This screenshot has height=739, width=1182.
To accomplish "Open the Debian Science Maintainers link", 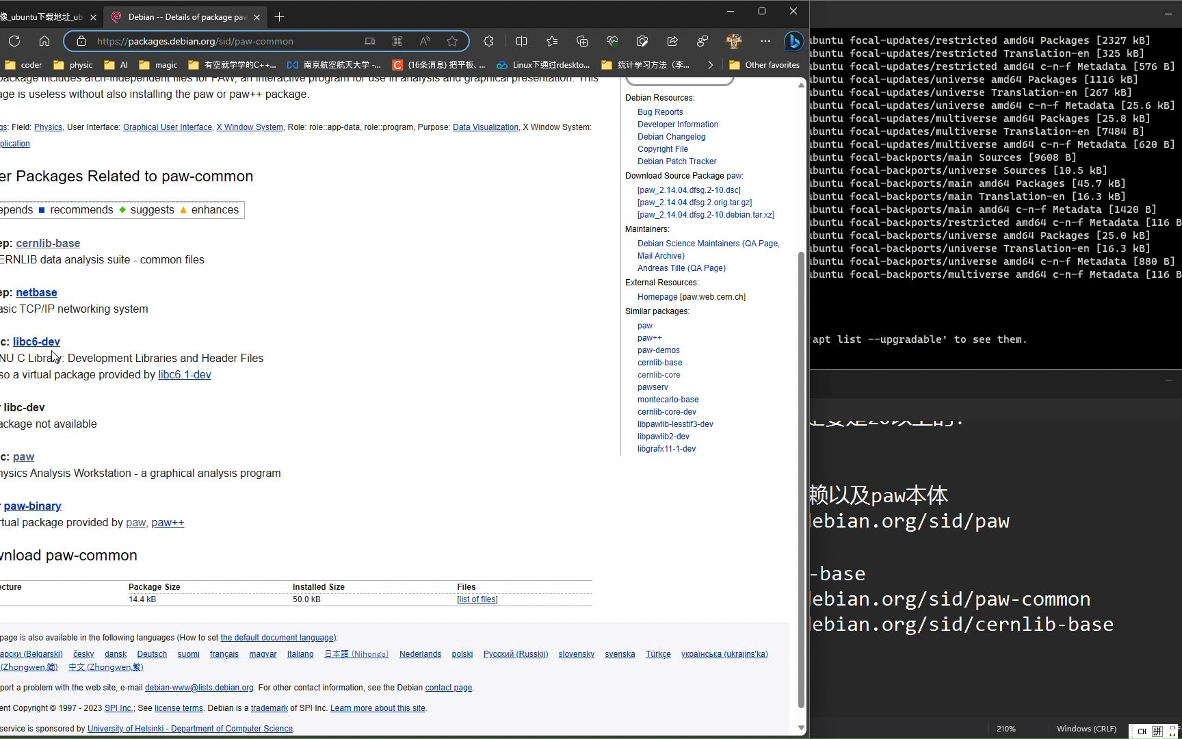I will click(689, 244).
